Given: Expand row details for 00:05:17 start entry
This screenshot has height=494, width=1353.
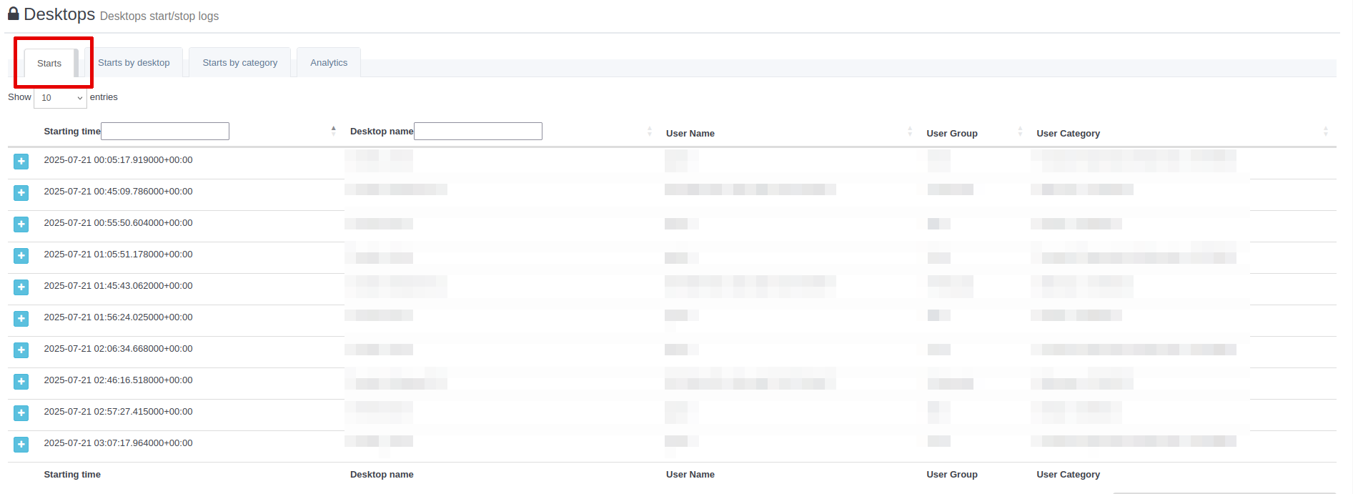Looking at the screenshot, I should point(21,162).
